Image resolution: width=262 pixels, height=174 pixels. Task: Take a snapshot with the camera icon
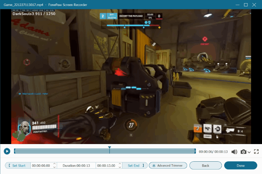[x=243, y=152]
